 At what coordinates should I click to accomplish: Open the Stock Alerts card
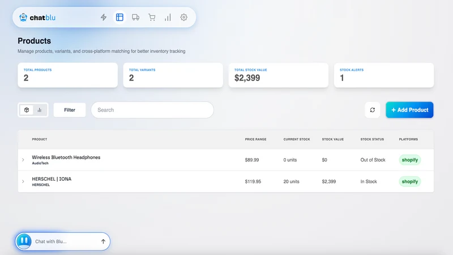(384, 75)
